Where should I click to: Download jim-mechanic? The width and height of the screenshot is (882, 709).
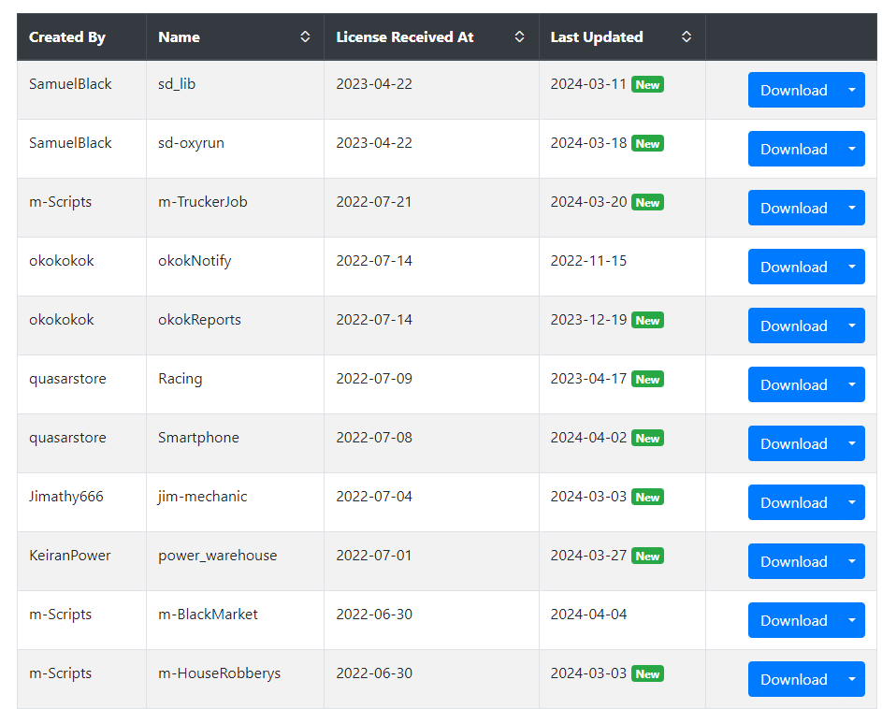tap(794, 502)
